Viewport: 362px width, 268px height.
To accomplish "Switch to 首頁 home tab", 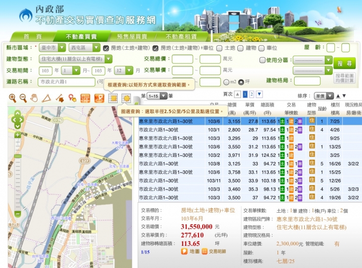I will [x=33, y=37].
